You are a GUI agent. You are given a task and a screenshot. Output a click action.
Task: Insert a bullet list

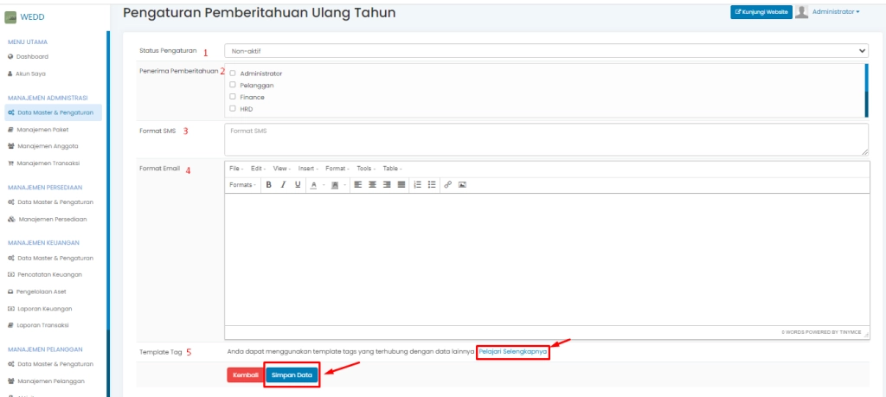432,185
